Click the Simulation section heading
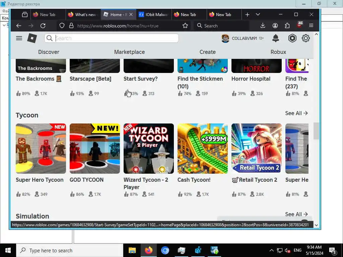Image resolution: width=343 pixels, height=257 pixels. pyautogui.click(x=32, y=216)
